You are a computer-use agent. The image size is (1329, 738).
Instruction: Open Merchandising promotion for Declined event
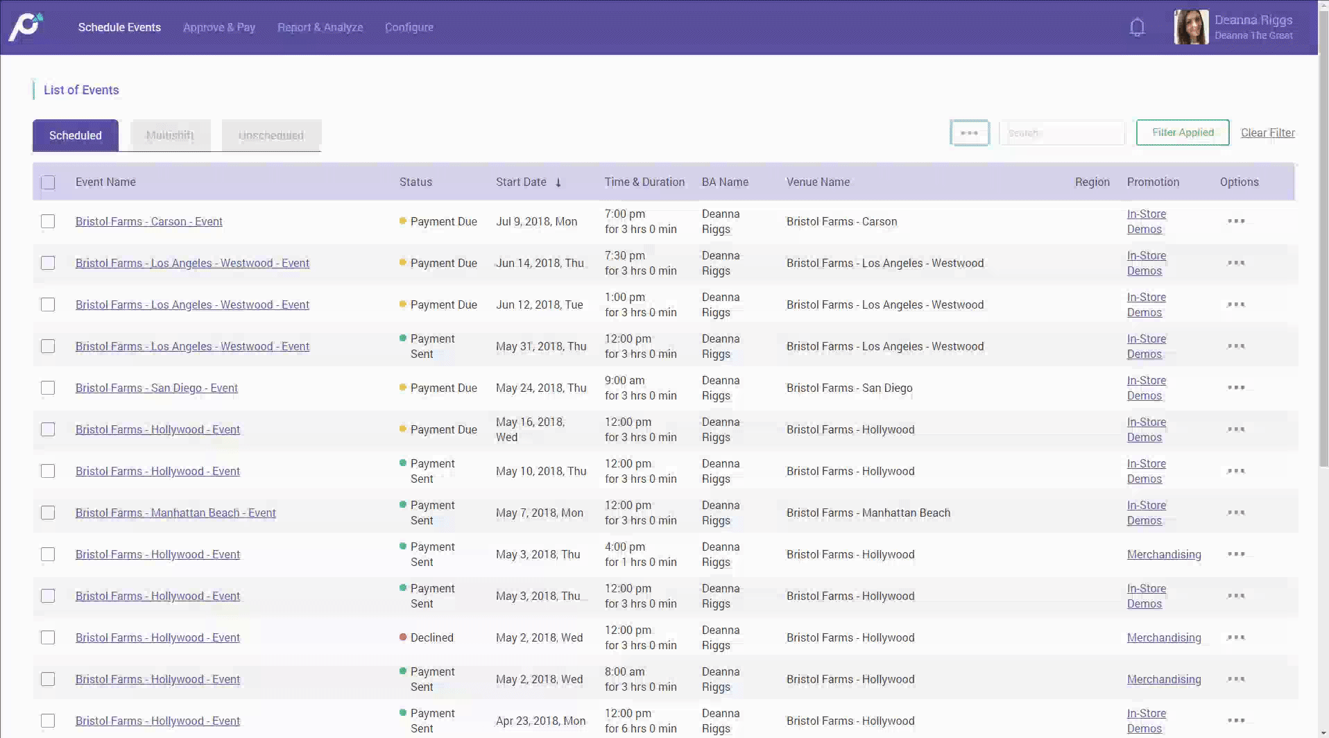1164,637
